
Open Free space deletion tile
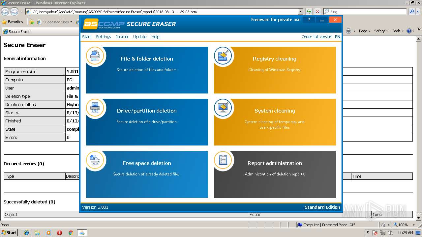tap(147, 174)
